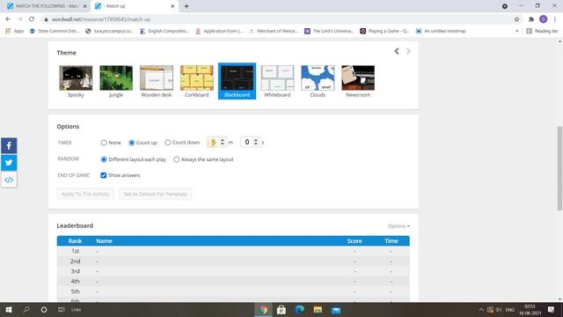Open the English Compositio bookmark
Image resolution: width=563 pixels, height=317 pixels.
coord(165,32)
